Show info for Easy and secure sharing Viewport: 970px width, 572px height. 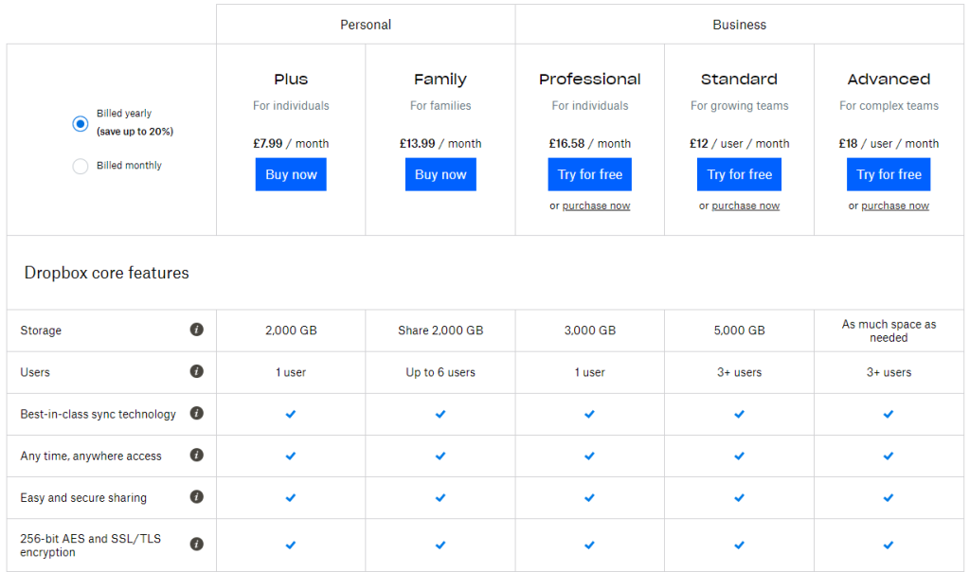coord(197,496)
